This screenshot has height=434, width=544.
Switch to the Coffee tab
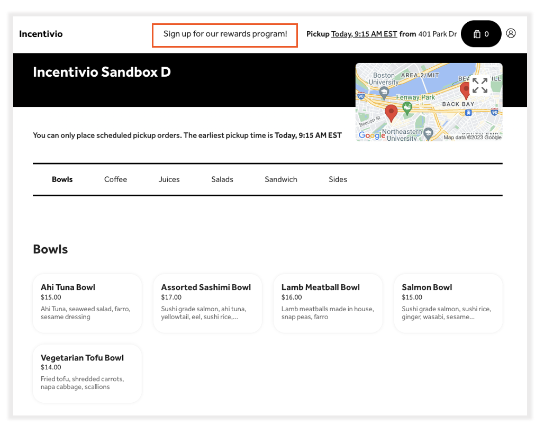click(115, 179)
